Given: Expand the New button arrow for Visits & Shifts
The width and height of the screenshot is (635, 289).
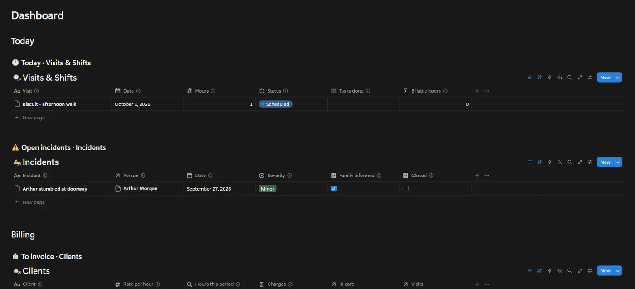Looking at the screenshot, I should (618, 78).
